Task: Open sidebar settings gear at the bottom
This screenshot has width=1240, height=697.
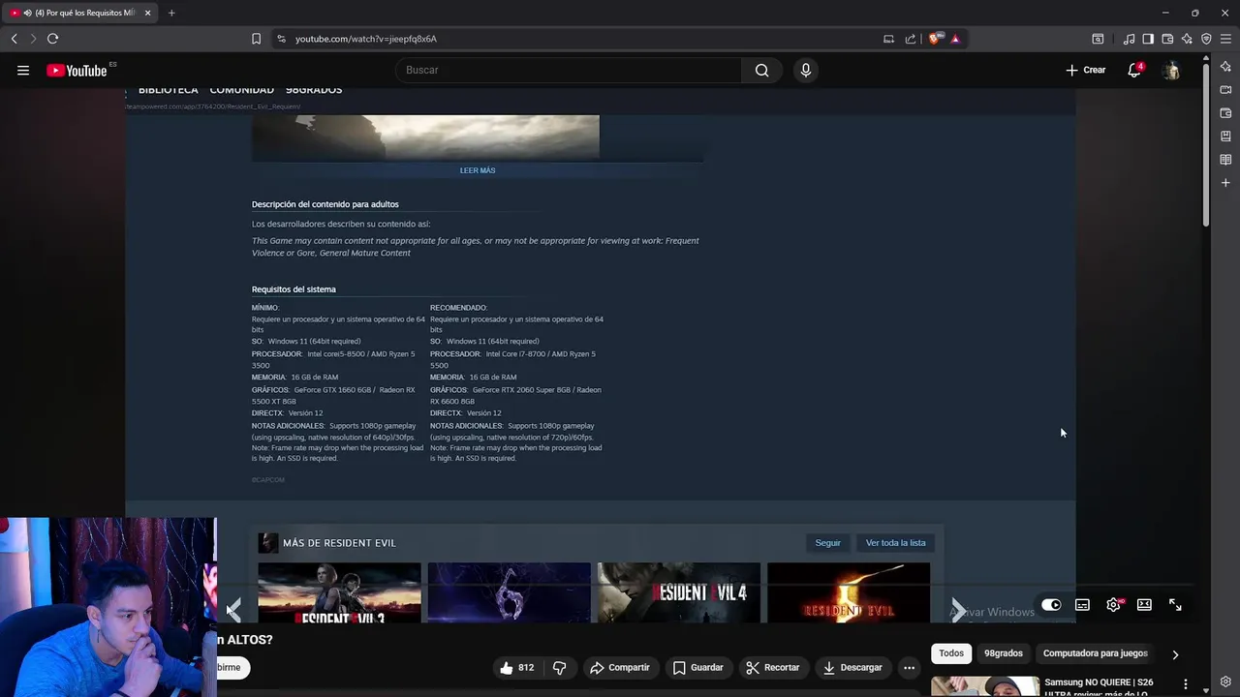Action: tap(1225, 682)
